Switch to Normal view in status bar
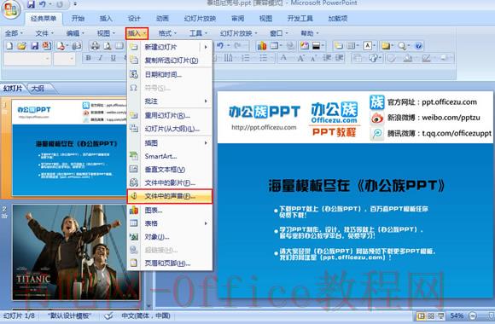The width and height of the screenshot is (495, 324). (x=421, y=315)
